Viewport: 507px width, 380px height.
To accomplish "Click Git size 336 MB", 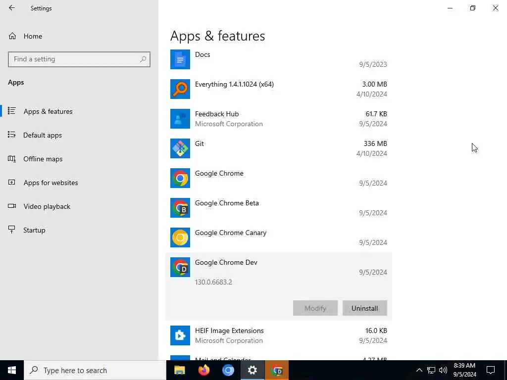I will (x=375, y=143).
